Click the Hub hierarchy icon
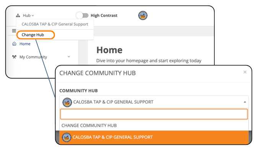 point(18,16)
